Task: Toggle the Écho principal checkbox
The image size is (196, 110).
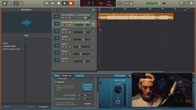Action: 79,95
